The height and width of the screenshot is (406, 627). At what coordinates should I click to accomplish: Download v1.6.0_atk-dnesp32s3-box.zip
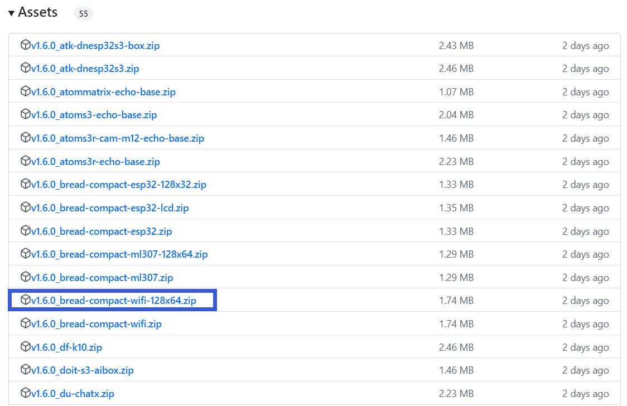click(95, 46)
